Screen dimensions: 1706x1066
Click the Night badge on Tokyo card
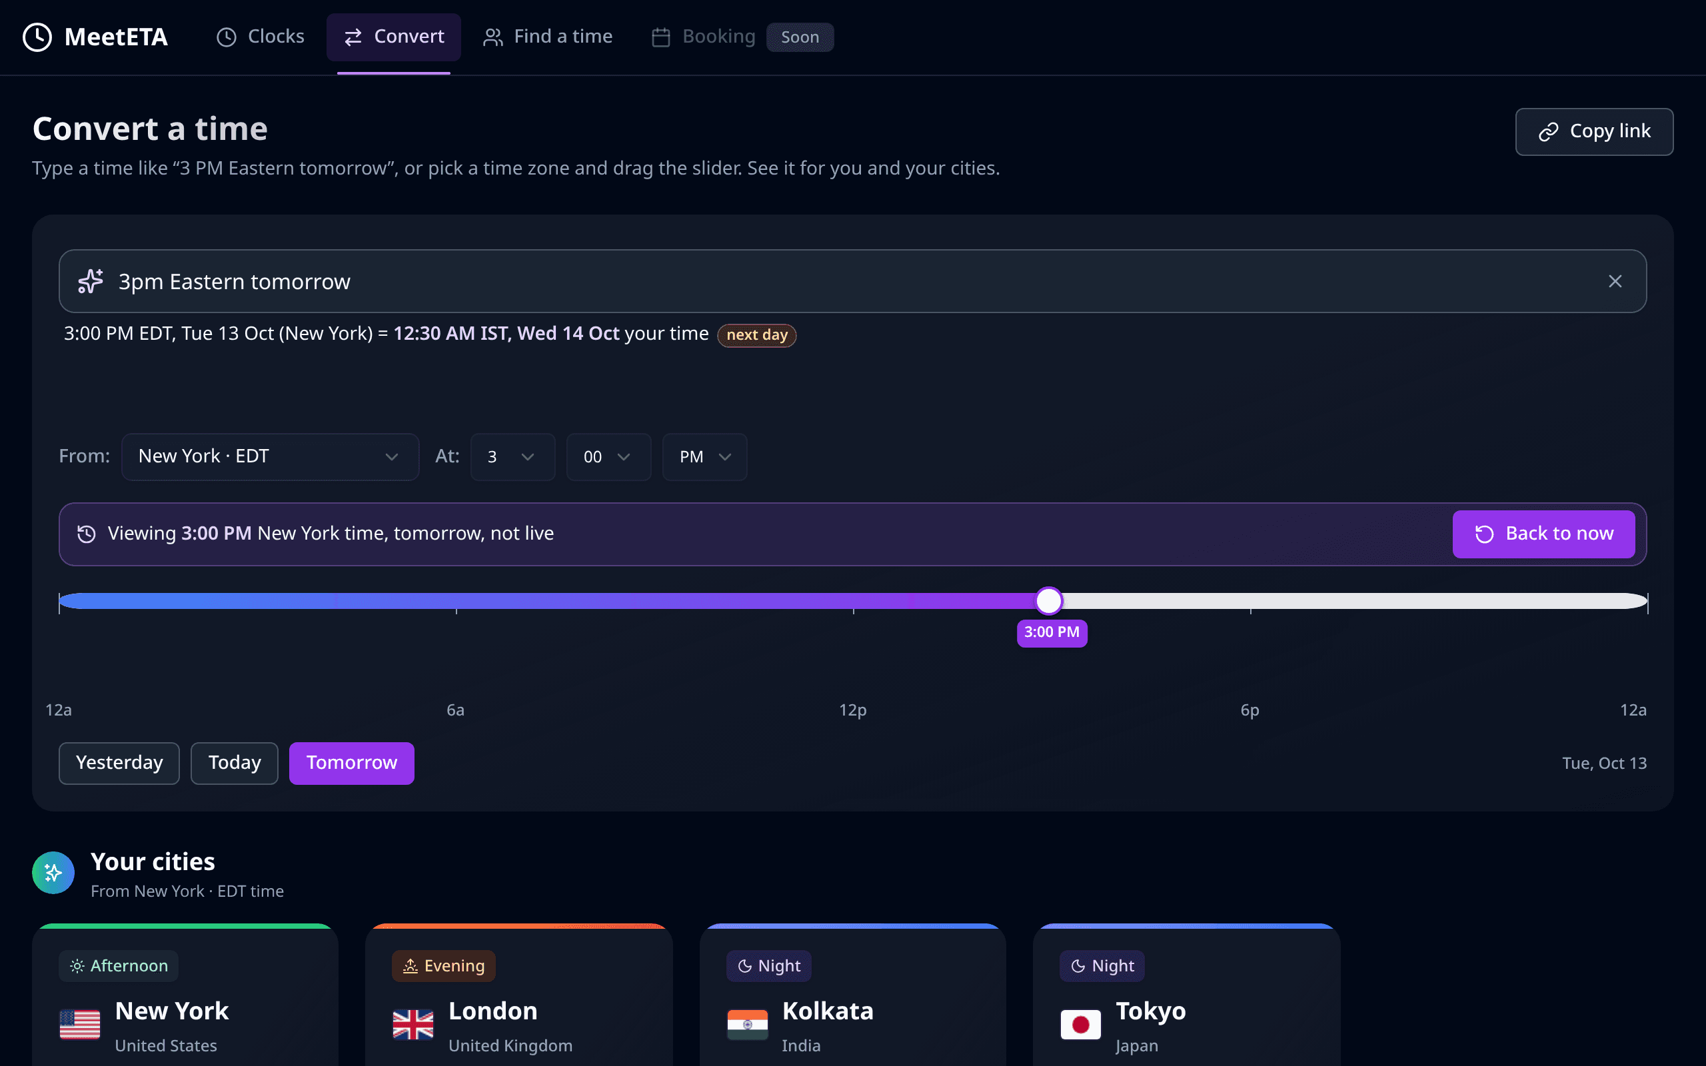pyautogui.click(x=1102, y=966)
